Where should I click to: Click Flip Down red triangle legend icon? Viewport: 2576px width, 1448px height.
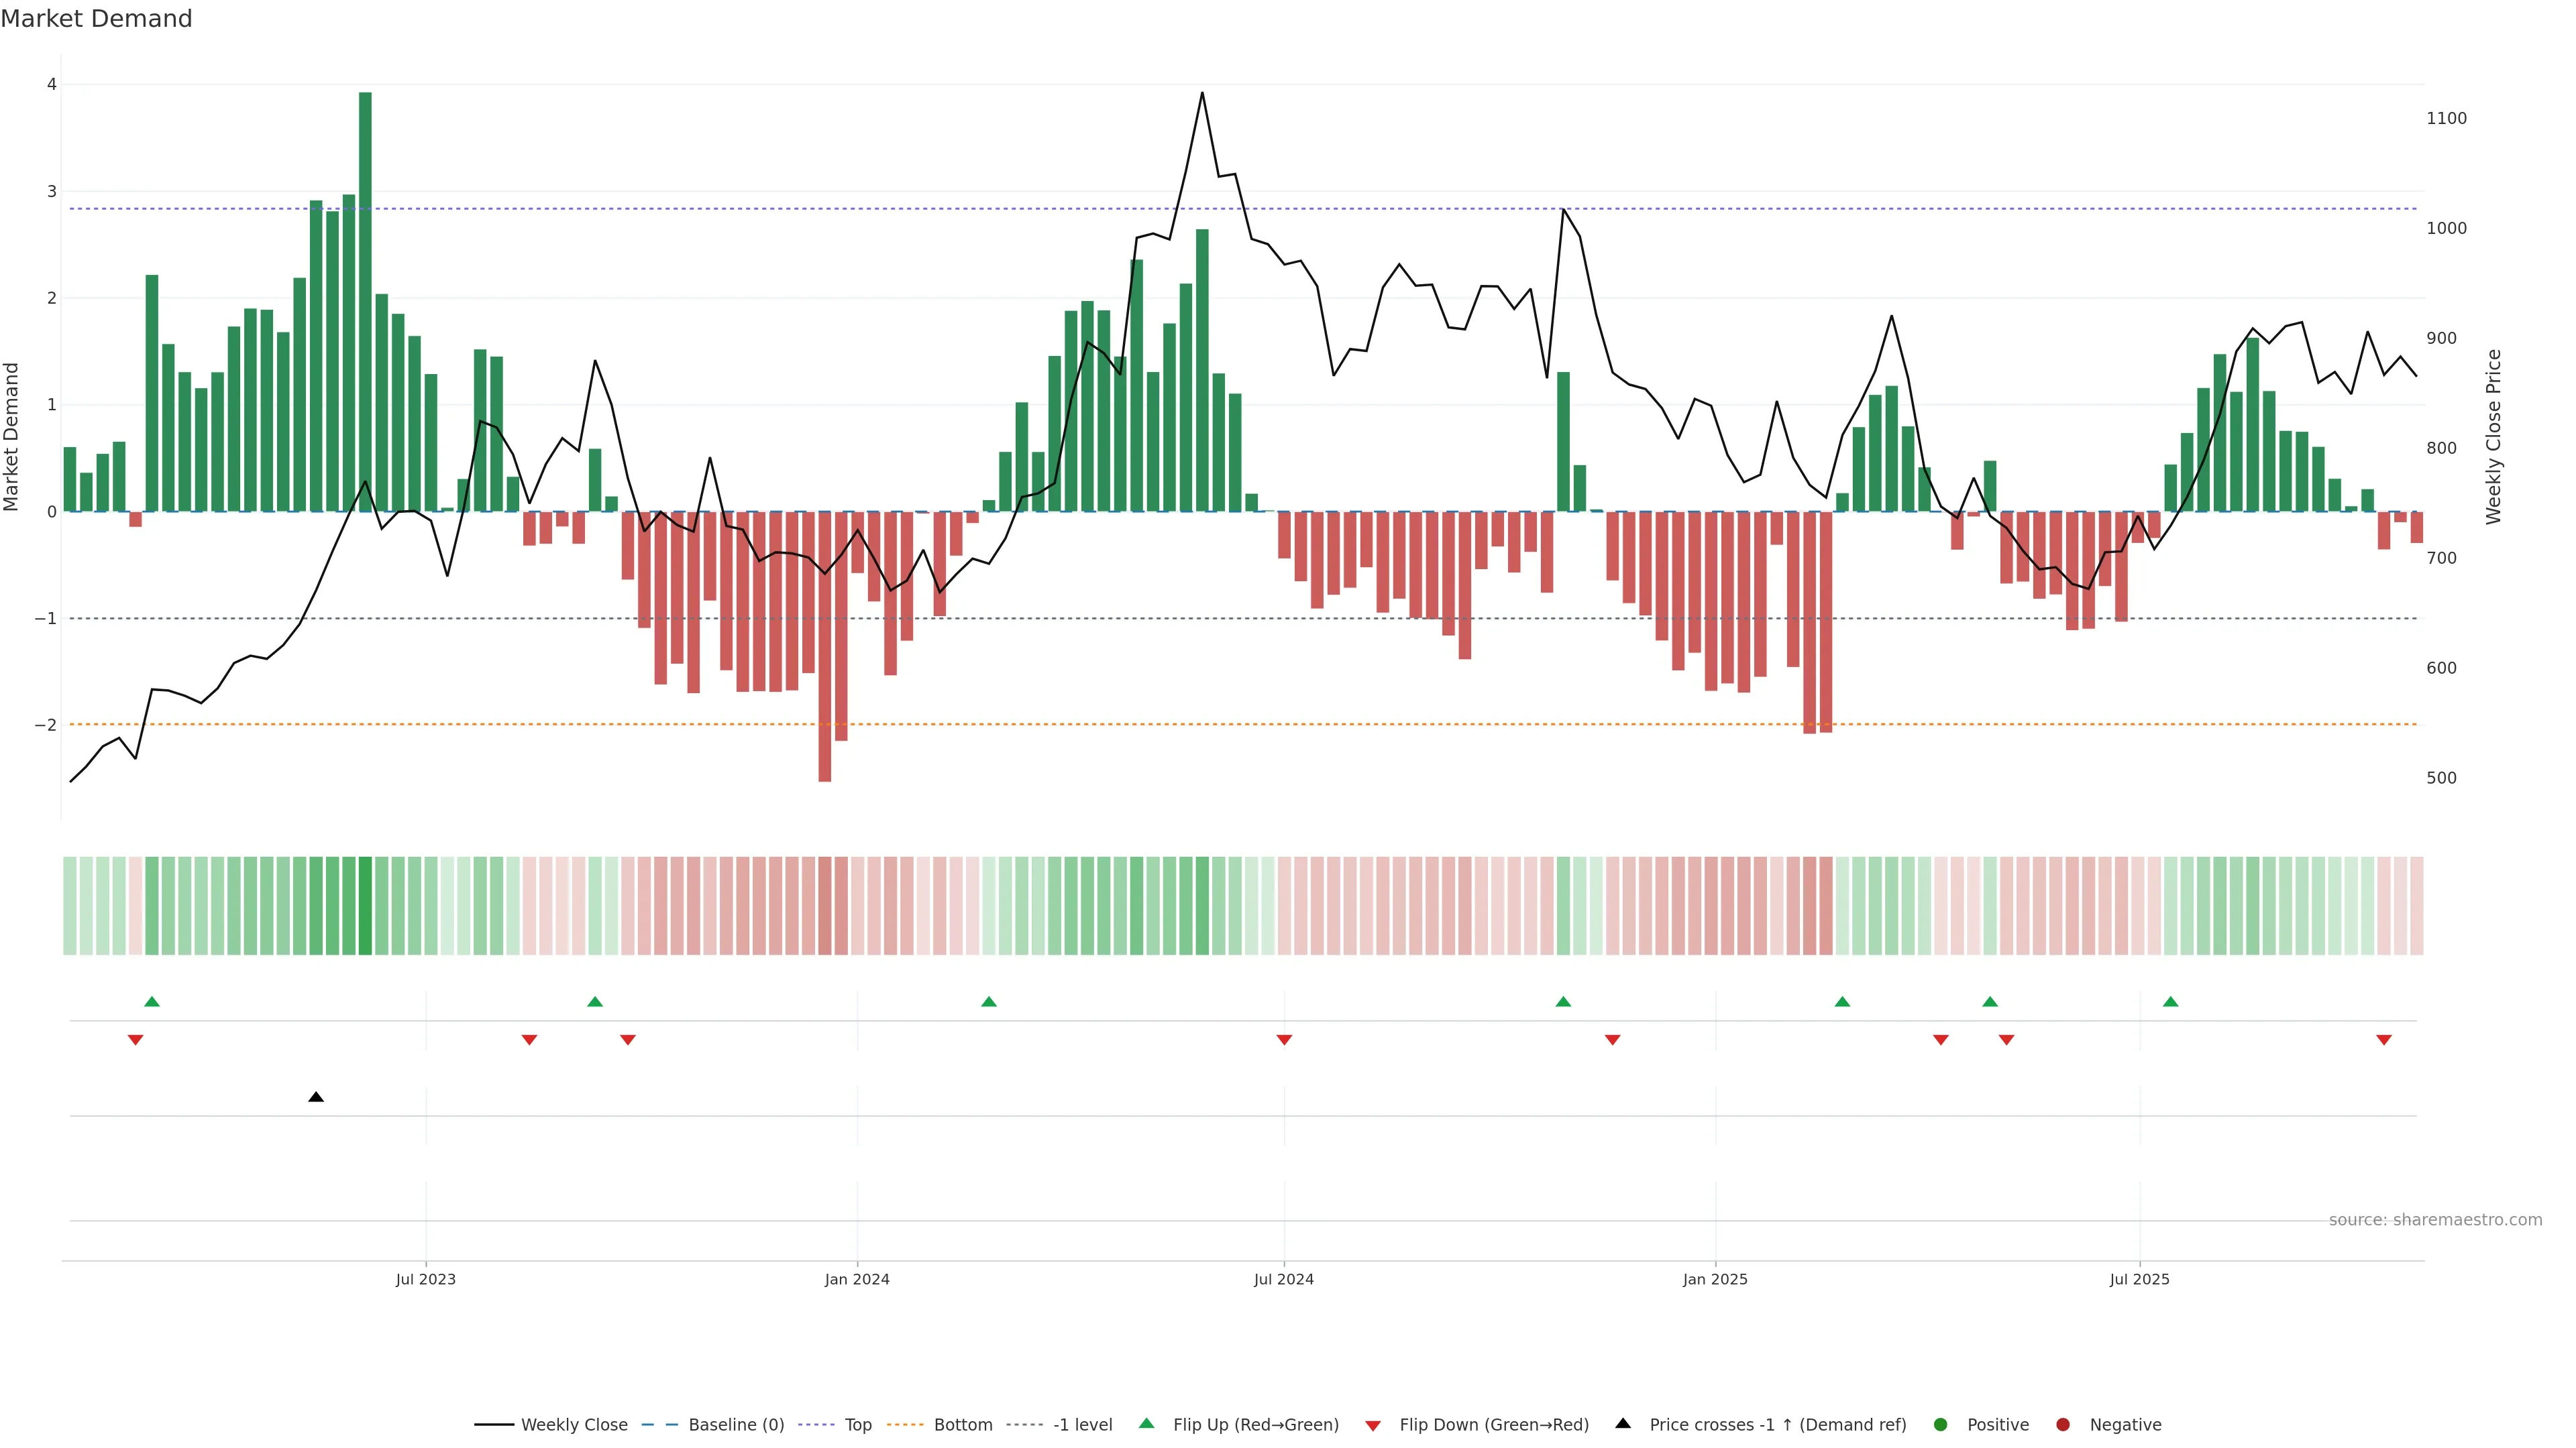point(1373,1426)
